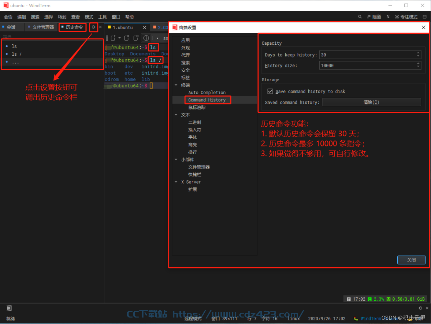Image resolution: width=431 pixels, height=324 pixels.
Task: Increase Days to keep history value
Action: 418,53
